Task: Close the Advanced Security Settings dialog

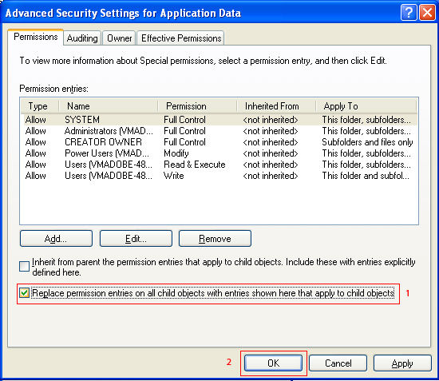Action: (427, 13)
